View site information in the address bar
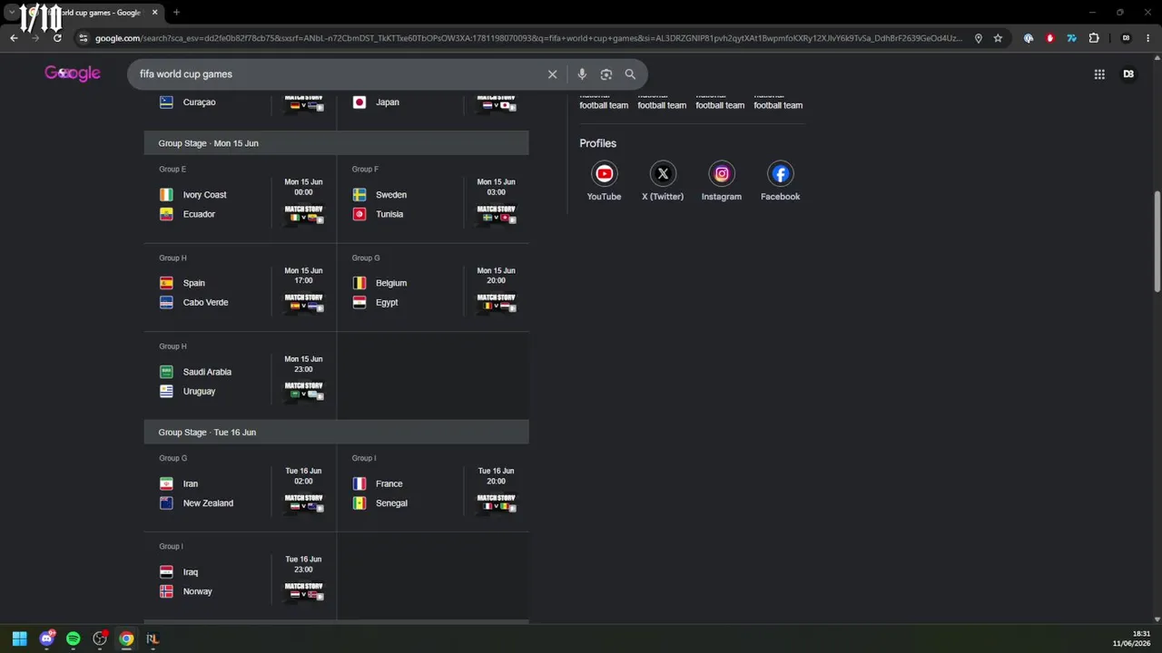 click(x=83, y=38)
